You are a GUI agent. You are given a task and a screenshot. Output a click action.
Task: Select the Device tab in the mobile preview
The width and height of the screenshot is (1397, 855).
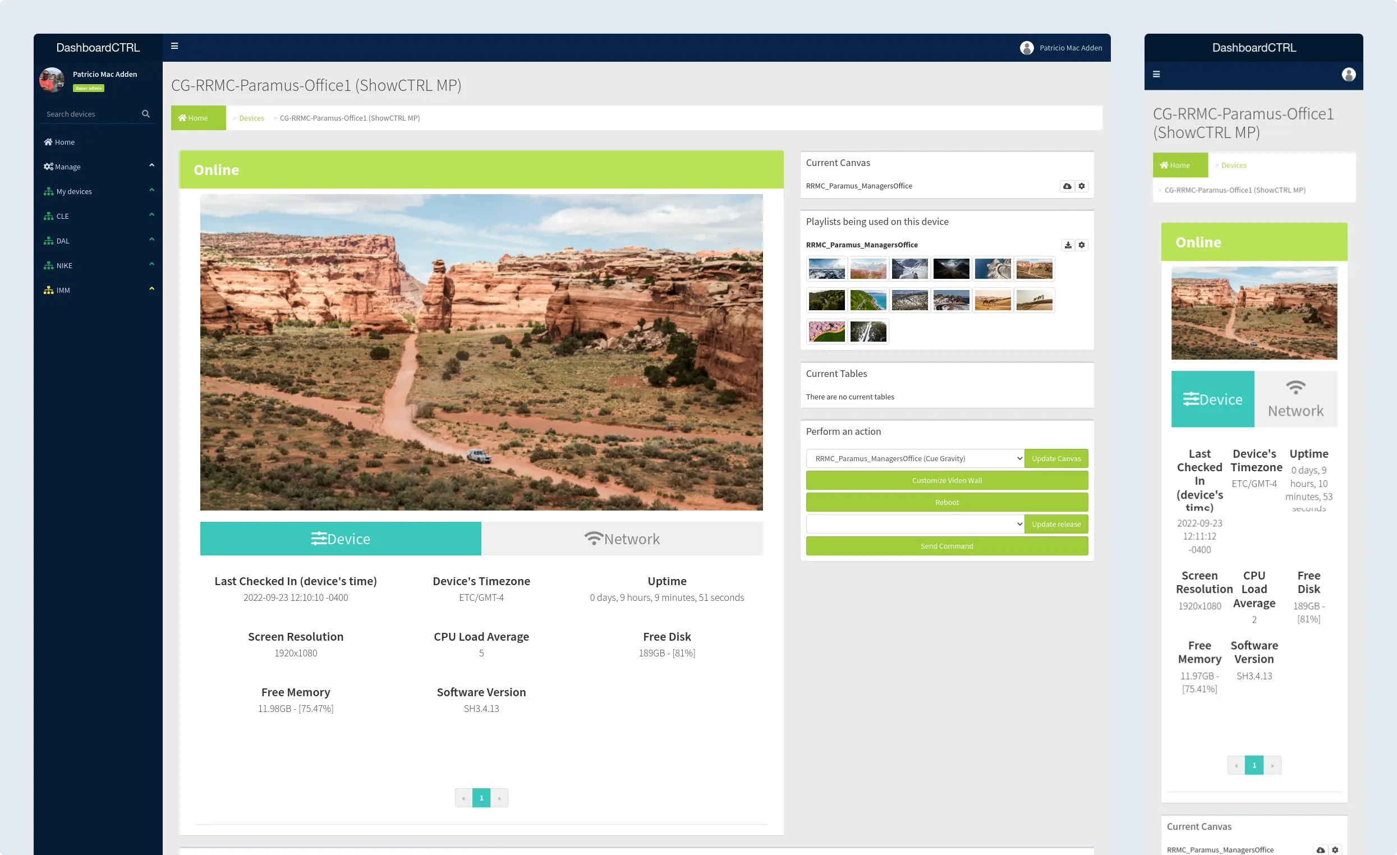click(1213, 398)
